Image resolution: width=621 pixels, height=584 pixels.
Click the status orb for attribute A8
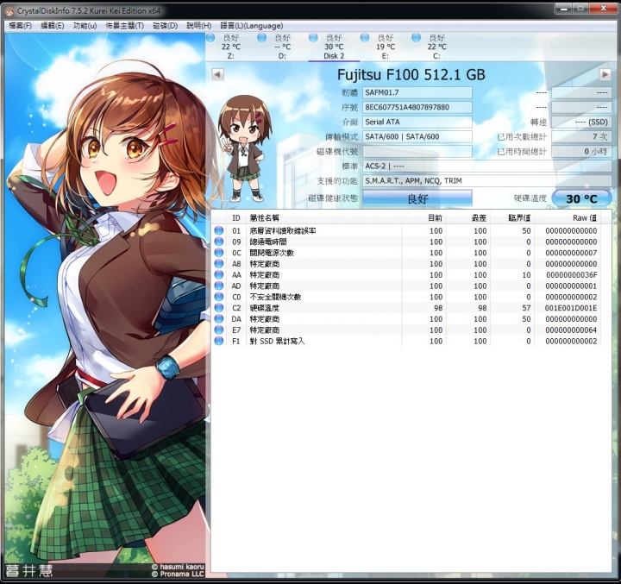(218, 264)
